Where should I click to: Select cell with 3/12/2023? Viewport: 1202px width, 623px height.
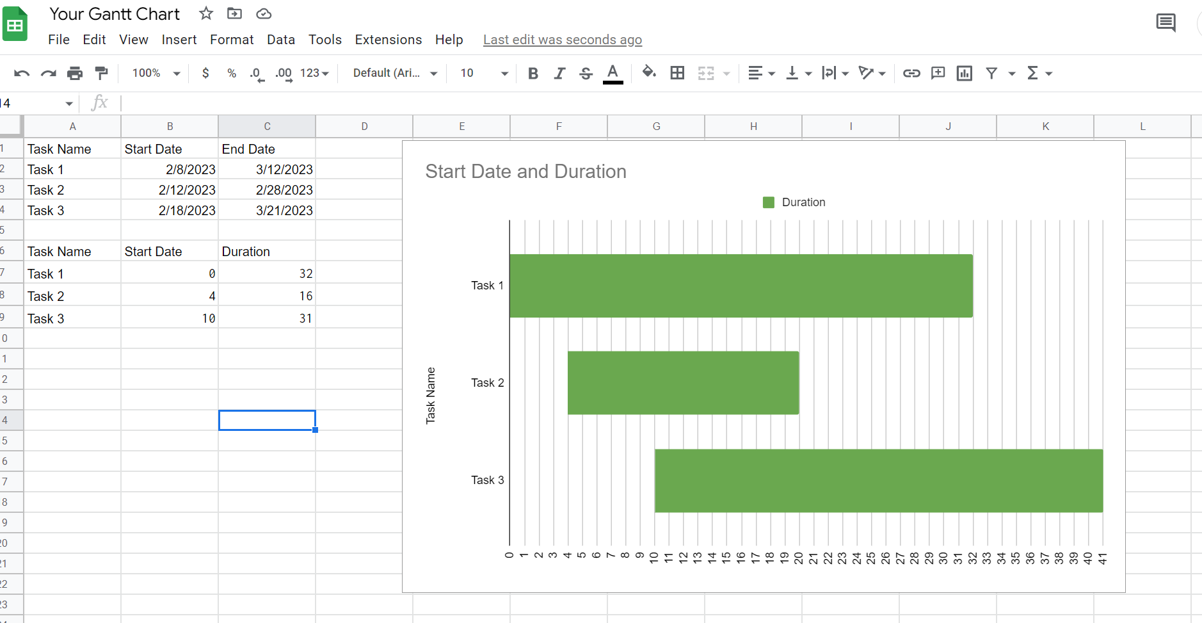click(267, 169)
